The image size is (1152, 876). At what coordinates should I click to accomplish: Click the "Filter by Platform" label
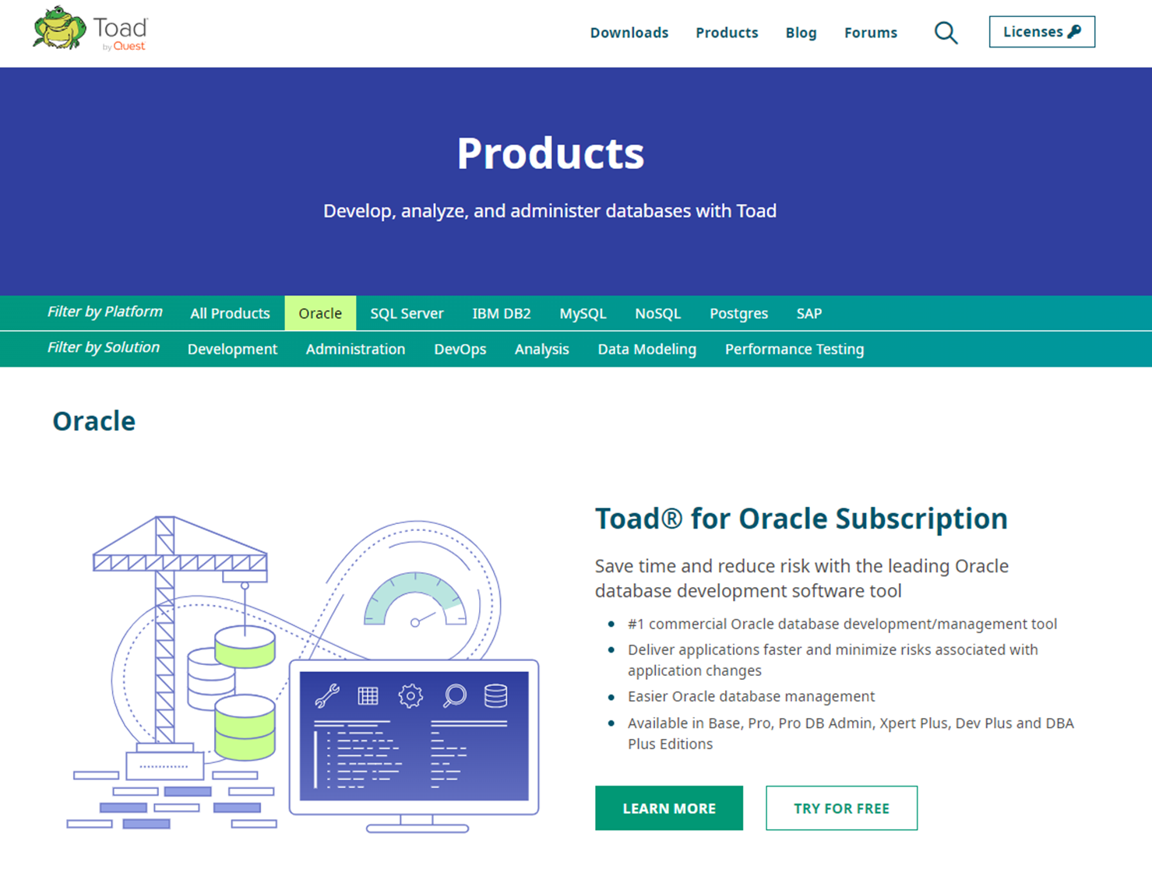tap(104, 311)
